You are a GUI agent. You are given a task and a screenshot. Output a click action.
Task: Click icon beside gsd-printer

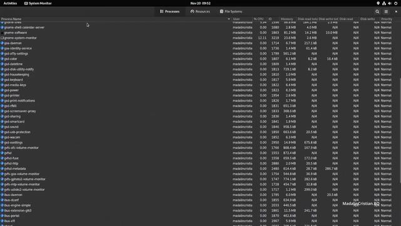point(2,95)
